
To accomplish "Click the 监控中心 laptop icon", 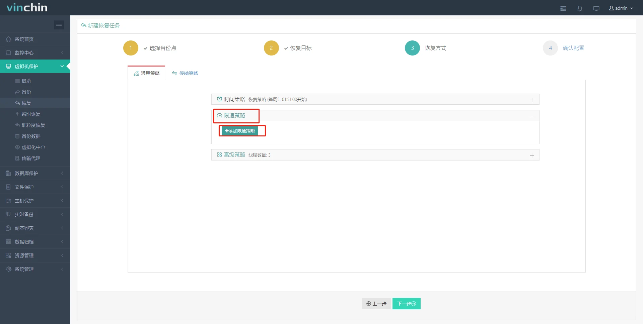I will coord(8,53).
